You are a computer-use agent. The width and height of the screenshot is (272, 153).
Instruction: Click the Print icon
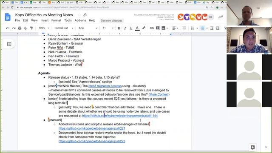coord(20,28)
